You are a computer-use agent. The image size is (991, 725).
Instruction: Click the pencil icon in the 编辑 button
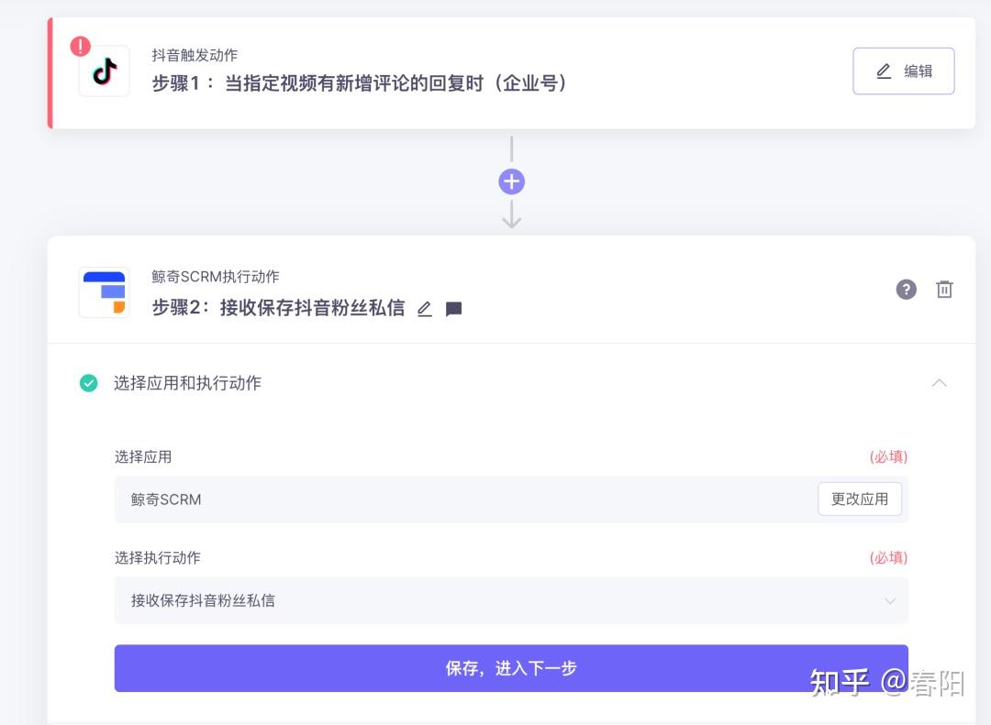tap(884, 71)
